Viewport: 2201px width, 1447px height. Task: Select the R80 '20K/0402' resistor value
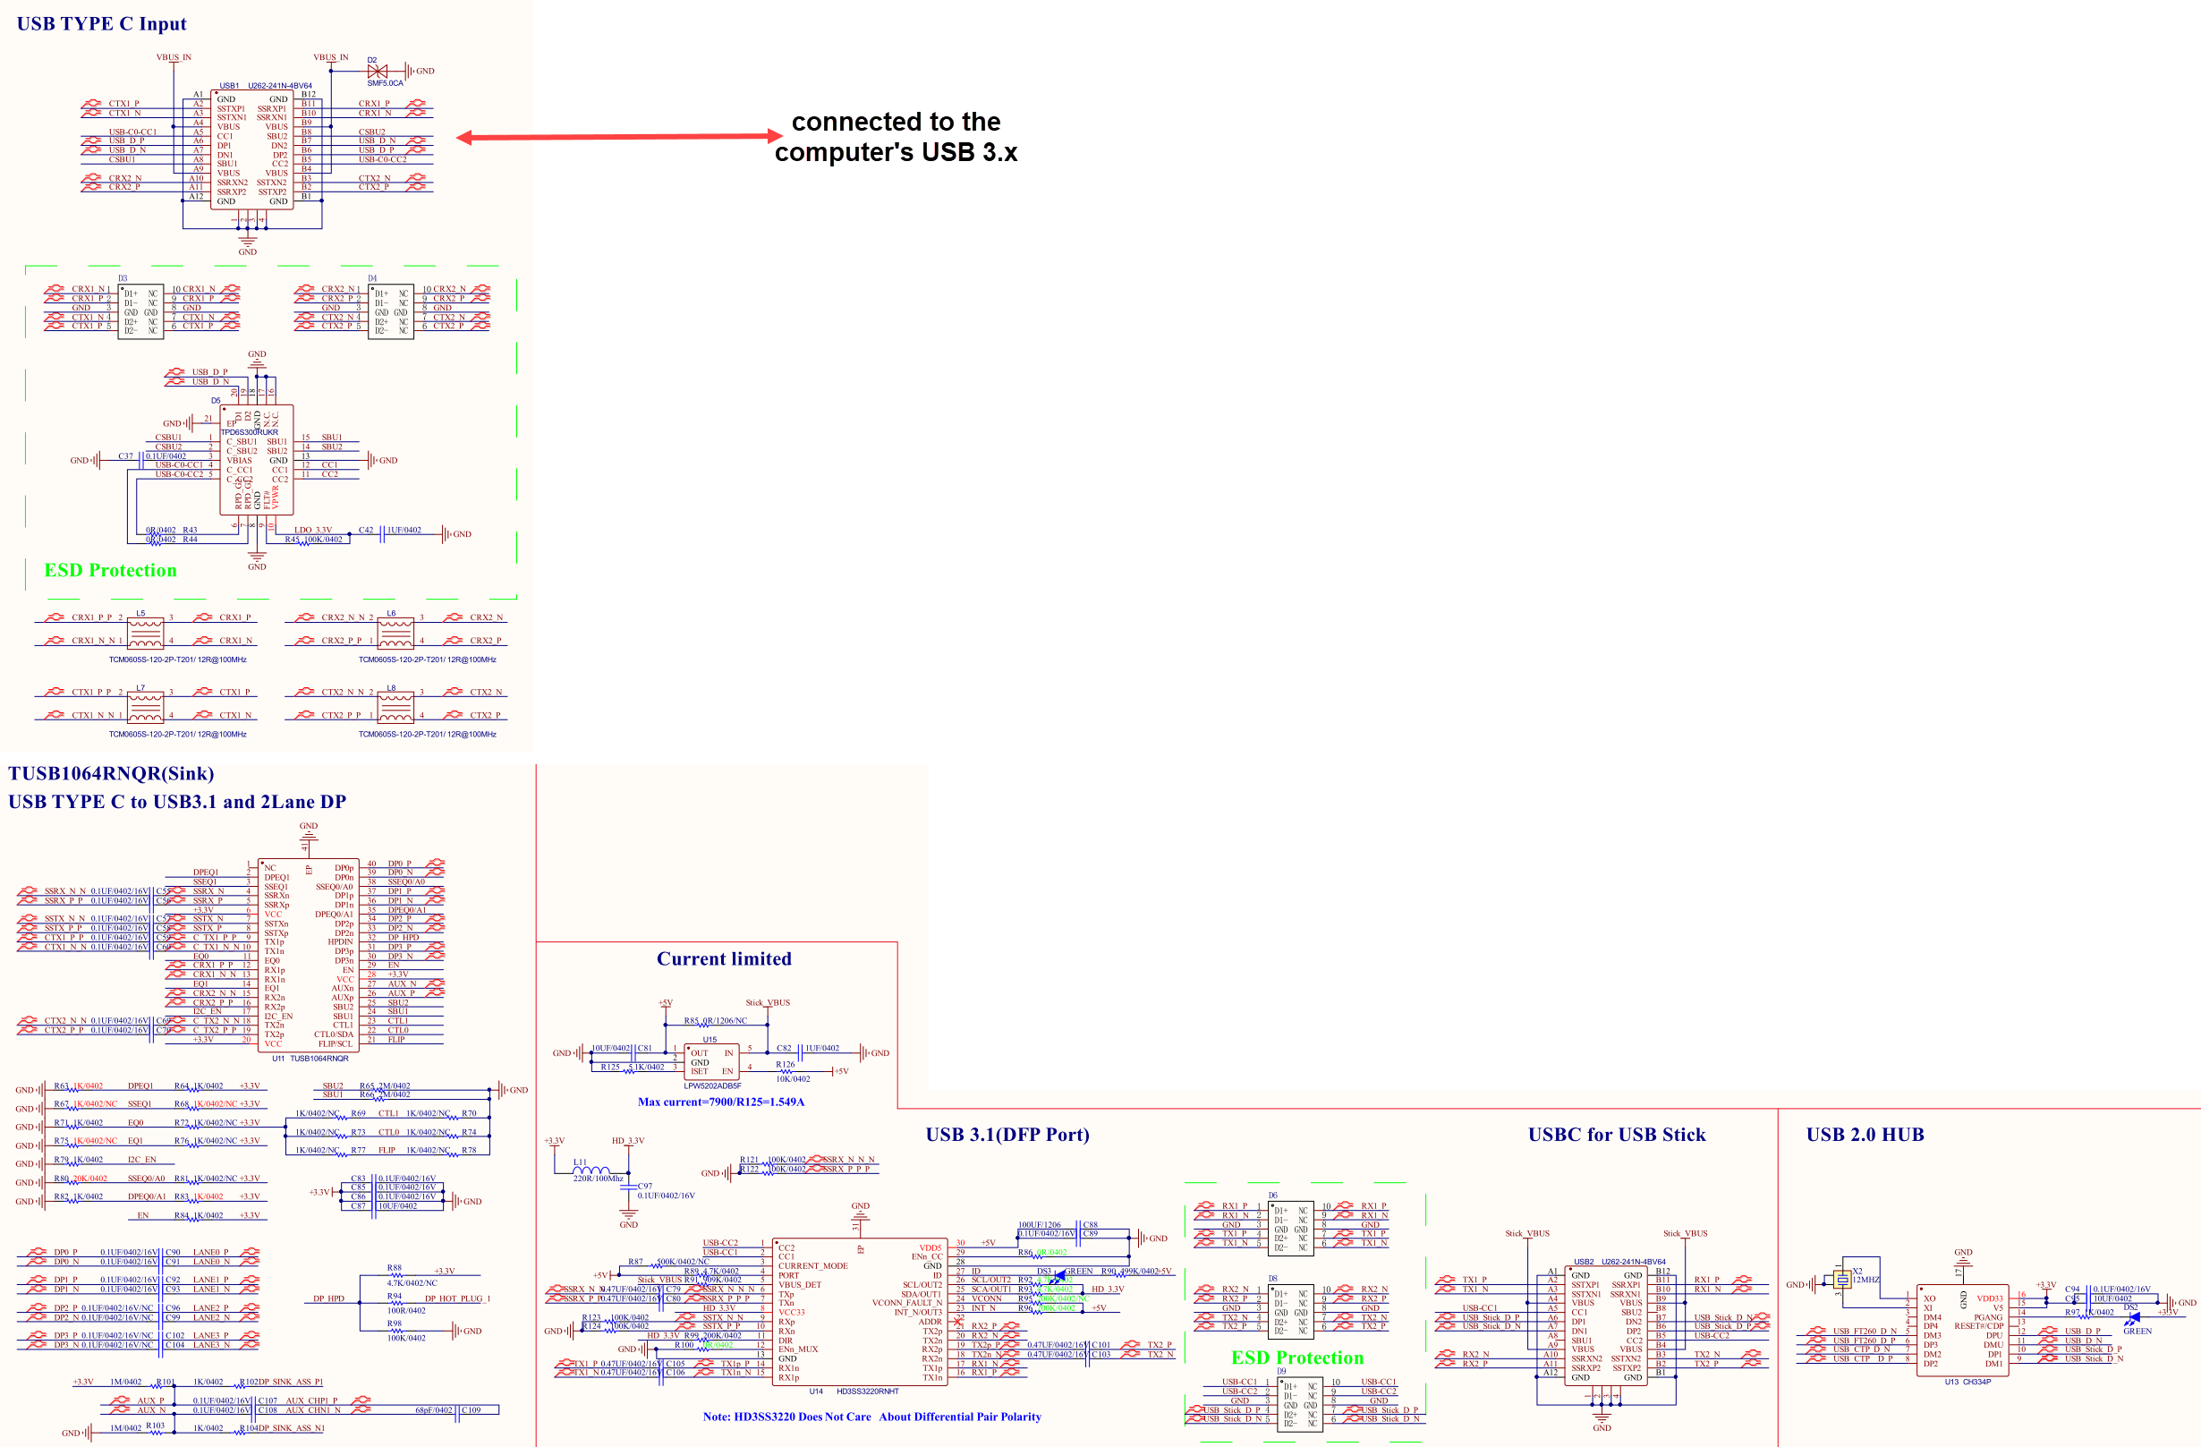[89, 1179]
